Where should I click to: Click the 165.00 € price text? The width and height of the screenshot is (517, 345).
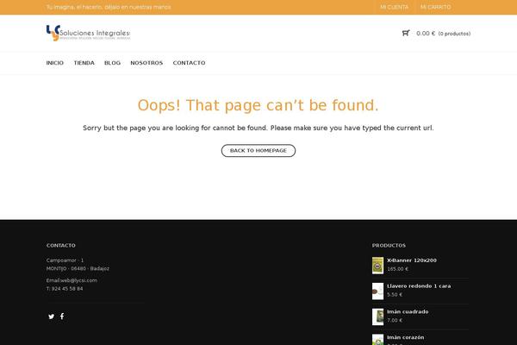tap(397, 269)
